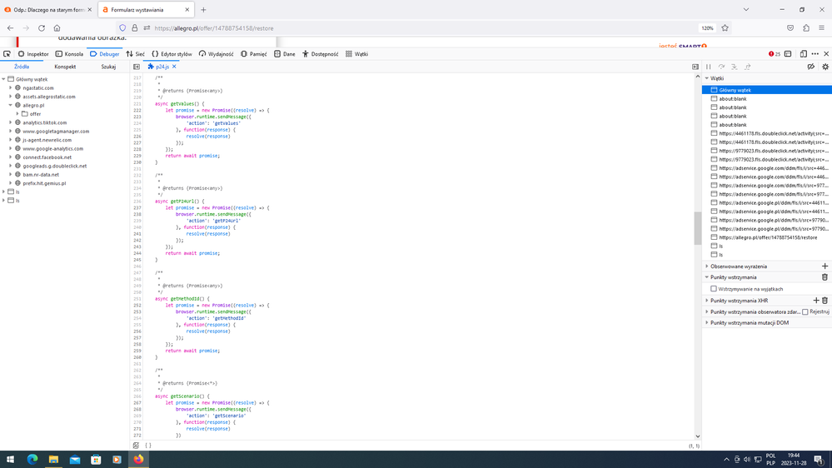Image resolution: width=832 pixels, height=468 pixels.
Task: Pause script execution in the debugger
Action: [x=709, y=67]
